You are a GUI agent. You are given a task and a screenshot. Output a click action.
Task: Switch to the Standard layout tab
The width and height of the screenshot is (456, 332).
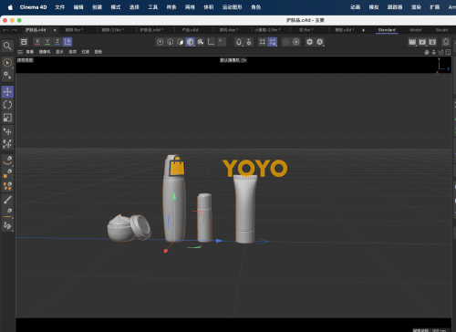(387, 30)
